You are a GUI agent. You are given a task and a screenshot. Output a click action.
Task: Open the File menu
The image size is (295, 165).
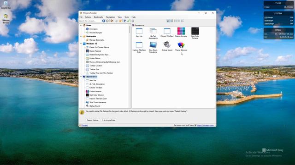[81, 17]
